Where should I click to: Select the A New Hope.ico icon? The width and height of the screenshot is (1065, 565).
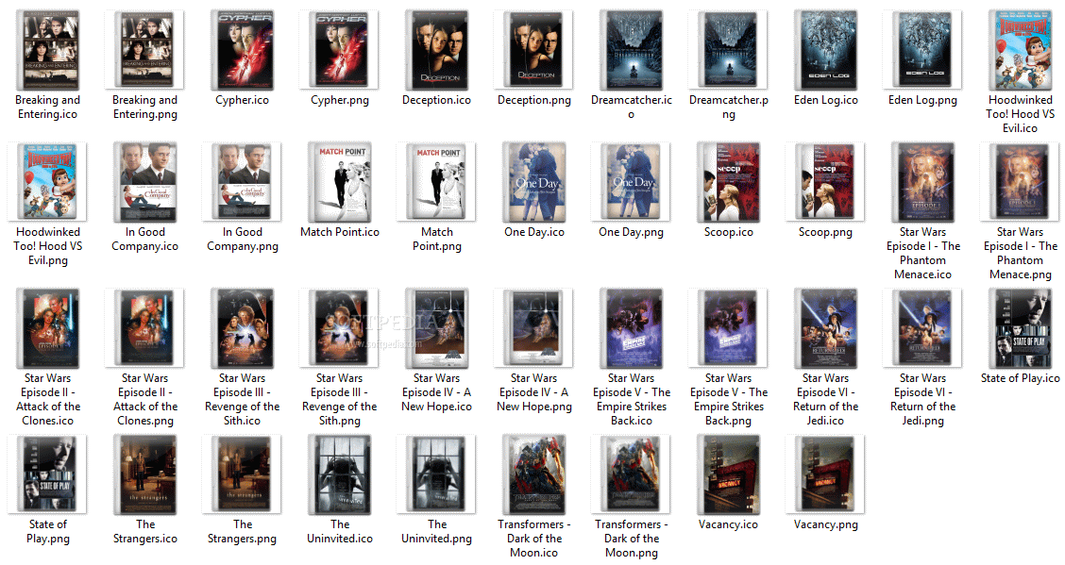click(x=437, y=328)
